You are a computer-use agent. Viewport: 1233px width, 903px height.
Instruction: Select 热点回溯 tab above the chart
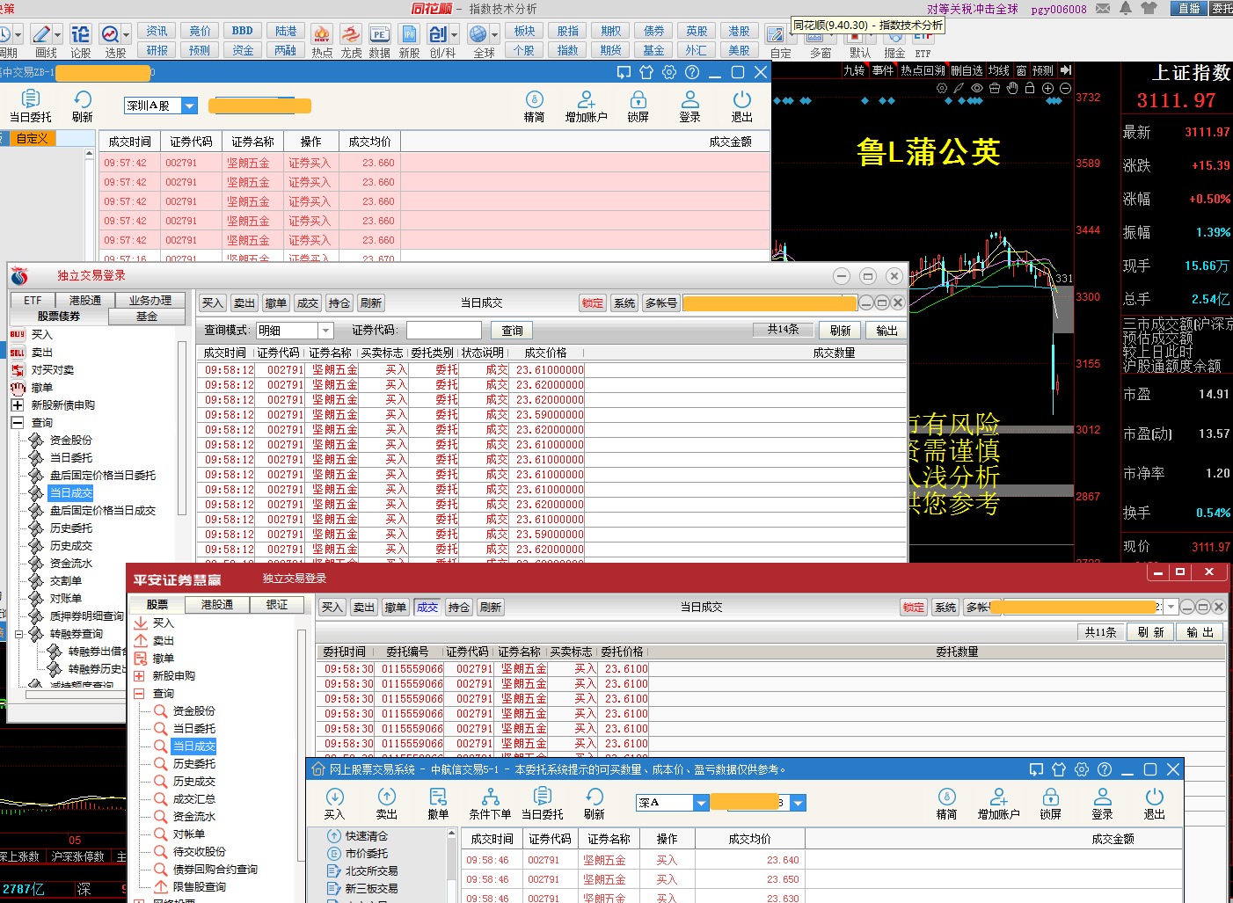click(923, 70)
